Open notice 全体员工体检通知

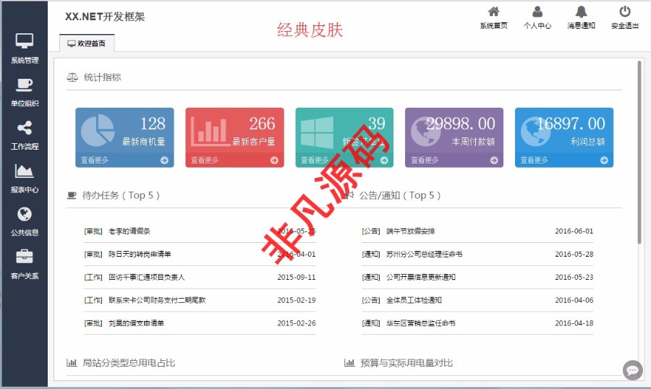(414, 300)
